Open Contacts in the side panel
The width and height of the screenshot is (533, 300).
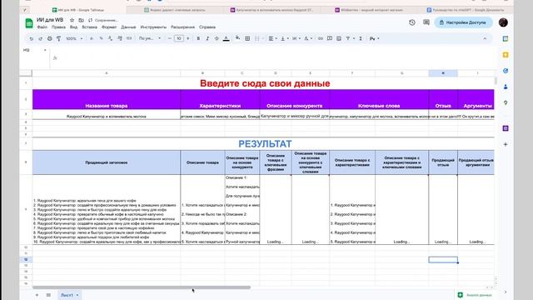(506, 87)
